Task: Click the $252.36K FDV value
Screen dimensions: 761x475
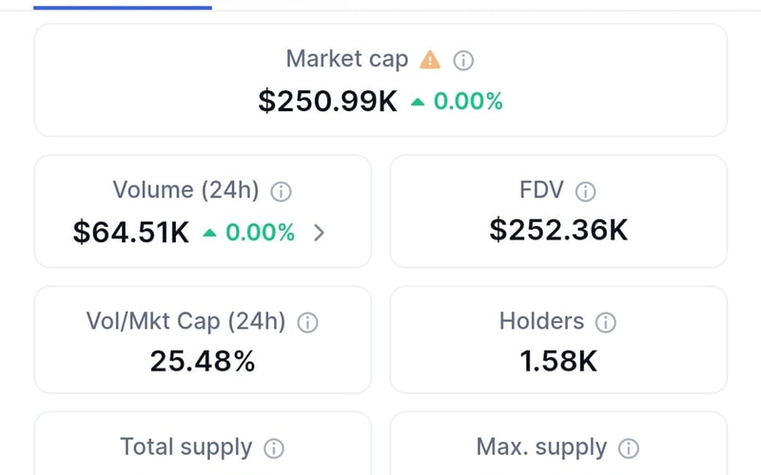Action: 558,230
